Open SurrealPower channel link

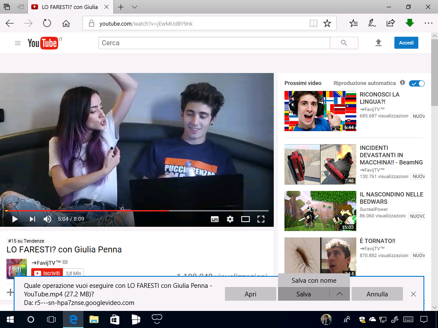click(374, 209)
